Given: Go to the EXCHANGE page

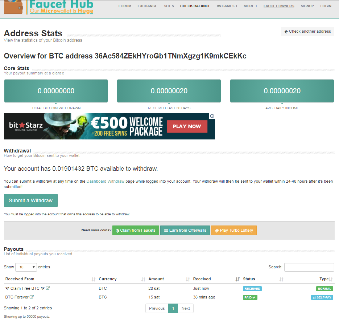Looking at the screenshot, I should coord(148,6).
